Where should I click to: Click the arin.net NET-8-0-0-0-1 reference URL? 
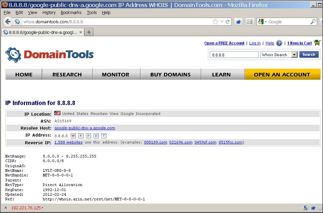pyautogui.click(x=94, y=199)
